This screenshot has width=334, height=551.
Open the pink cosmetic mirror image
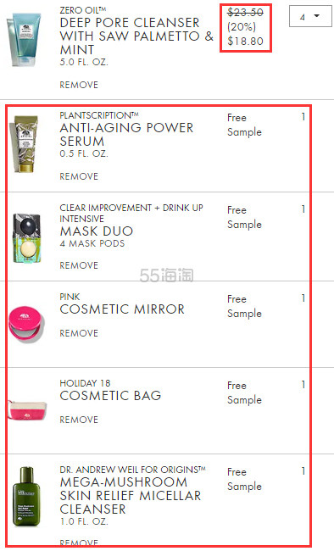27,324
